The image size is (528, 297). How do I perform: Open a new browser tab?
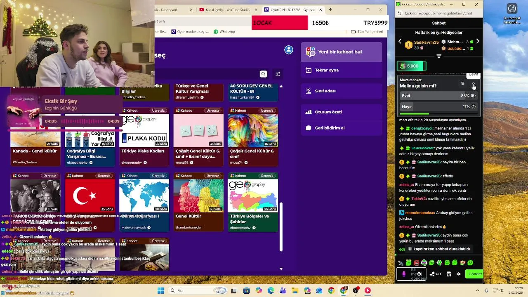click(330, 10)
